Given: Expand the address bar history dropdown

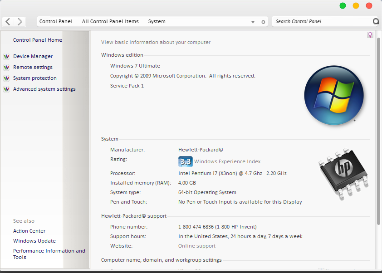Looking at the screenshot, I should 253,22.
